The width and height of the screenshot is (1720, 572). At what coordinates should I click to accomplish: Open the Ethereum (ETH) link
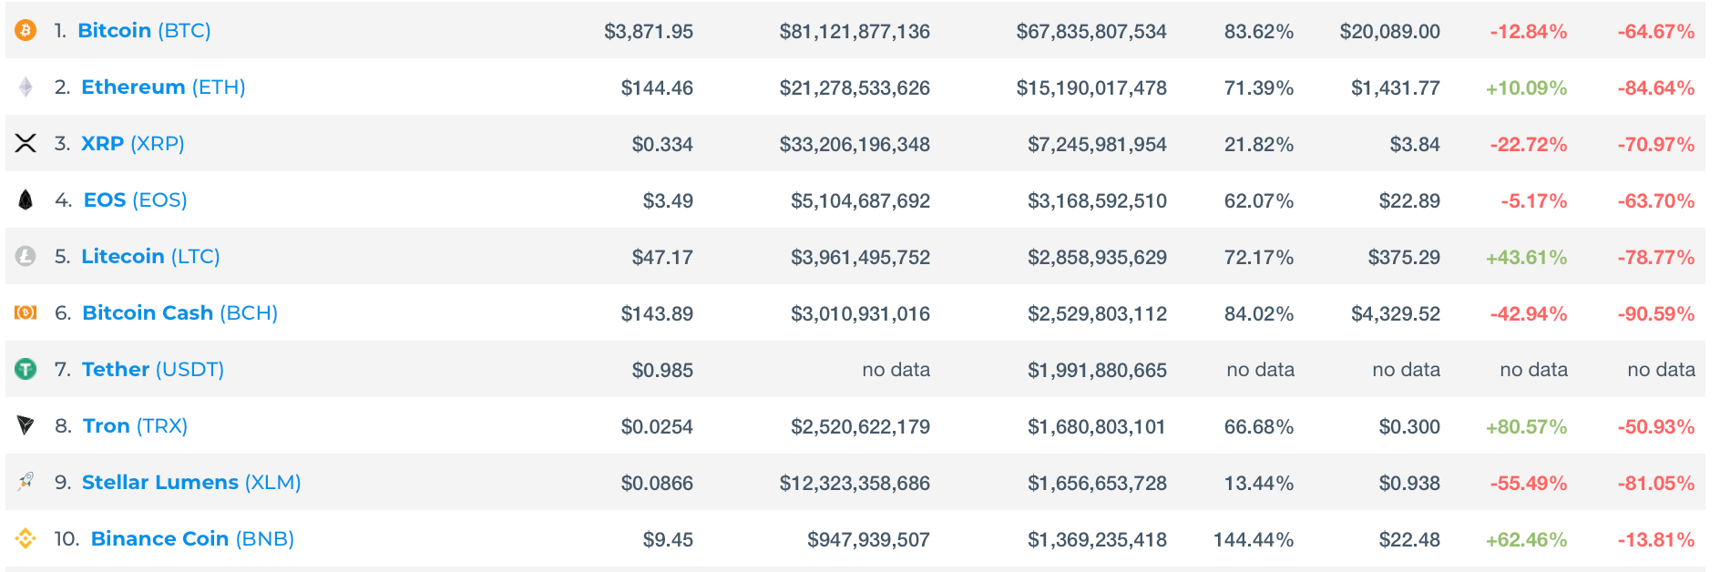click(x=163, y=87)
